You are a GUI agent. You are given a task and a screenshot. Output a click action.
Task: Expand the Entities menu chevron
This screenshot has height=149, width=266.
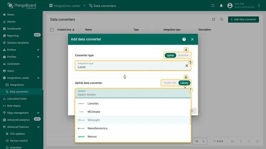tap(38, 50)
